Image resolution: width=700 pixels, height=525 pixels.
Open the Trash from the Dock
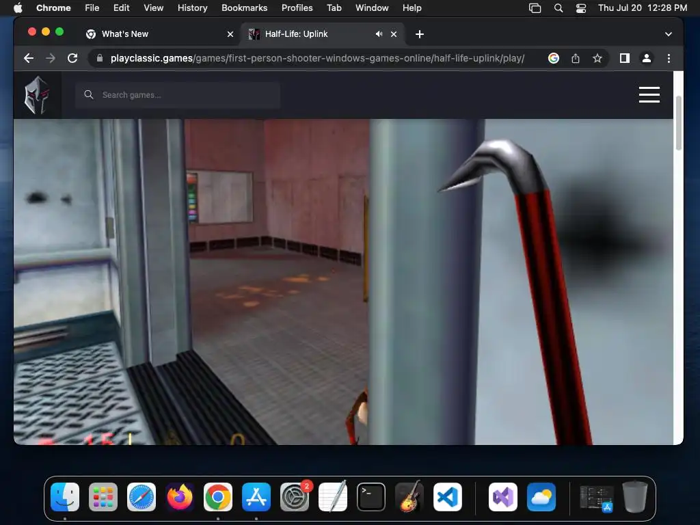click(635, 496)
